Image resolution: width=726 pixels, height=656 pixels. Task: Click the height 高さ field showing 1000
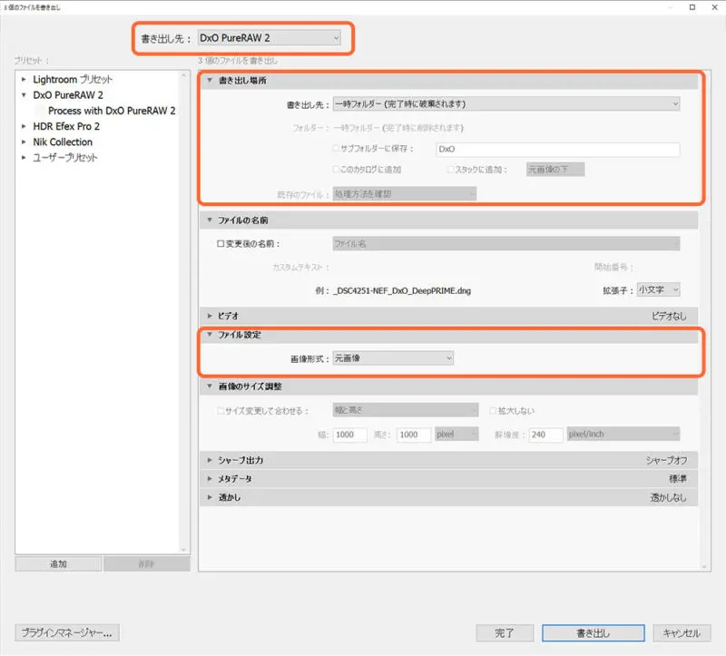(414, 435)
